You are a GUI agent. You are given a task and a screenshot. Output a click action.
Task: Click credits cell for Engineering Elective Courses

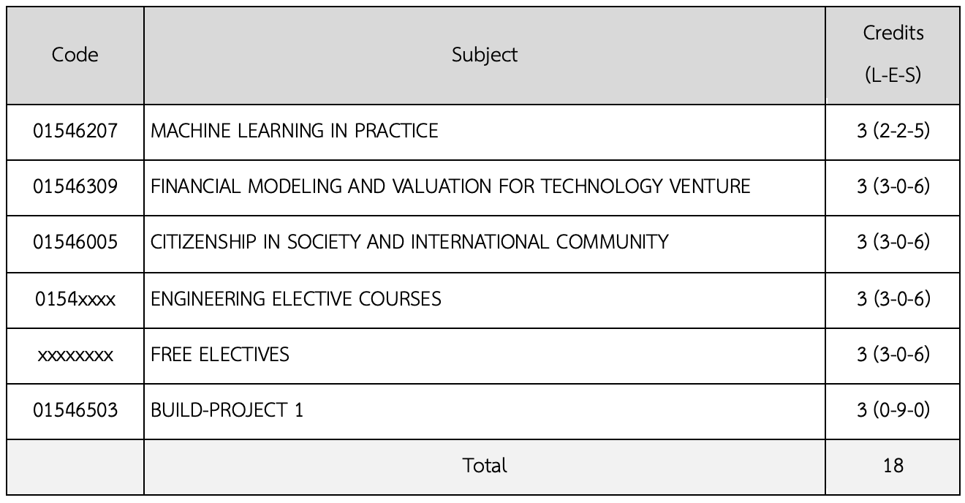point(893,298)
